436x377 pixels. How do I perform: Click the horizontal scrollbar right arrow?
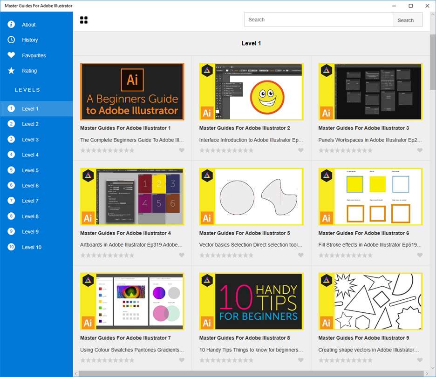[x=427, y=374]
